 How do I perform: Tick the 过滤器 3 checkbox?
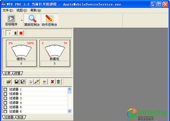5,98
